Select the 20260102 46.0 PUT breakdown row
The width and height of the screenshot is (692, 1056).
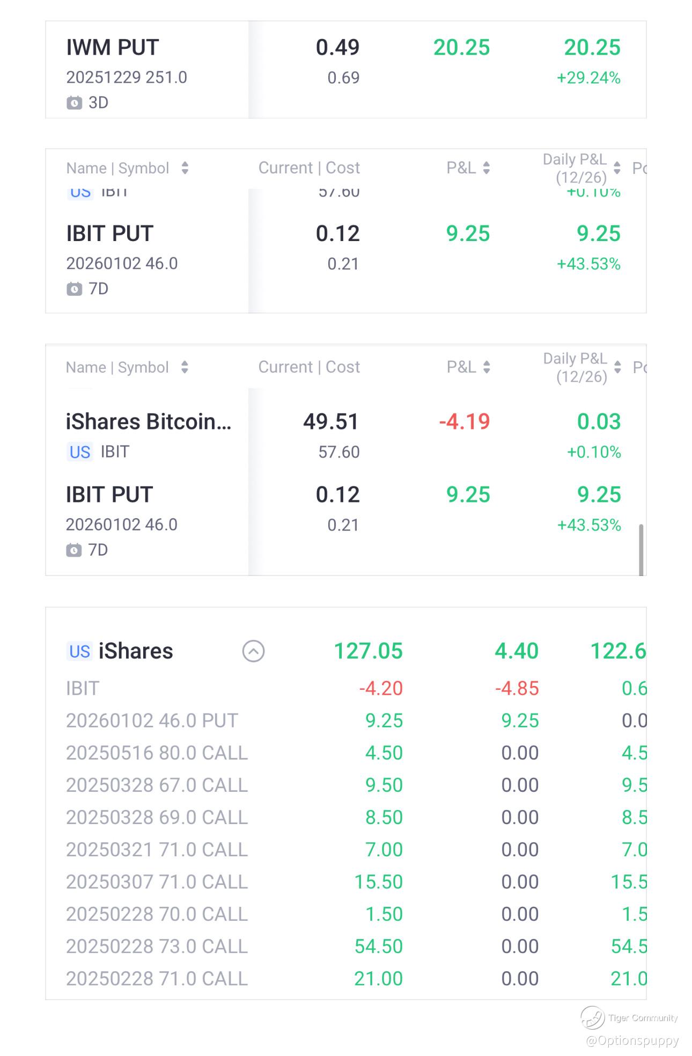152,720
